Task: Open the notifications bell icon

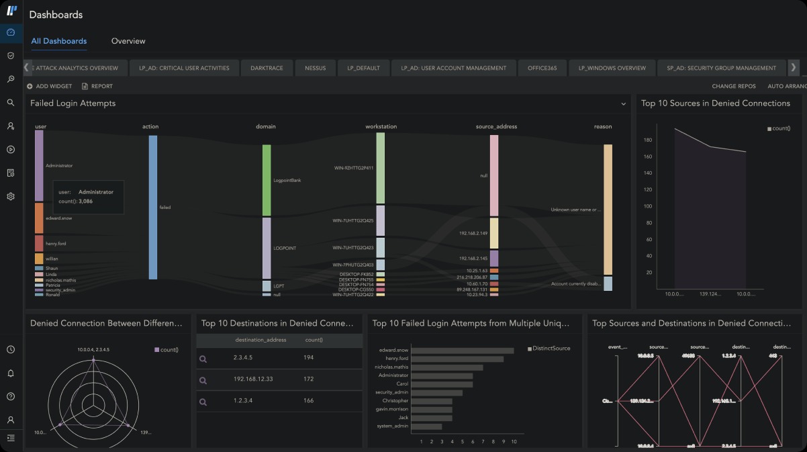Action: (x=11, y=373)
